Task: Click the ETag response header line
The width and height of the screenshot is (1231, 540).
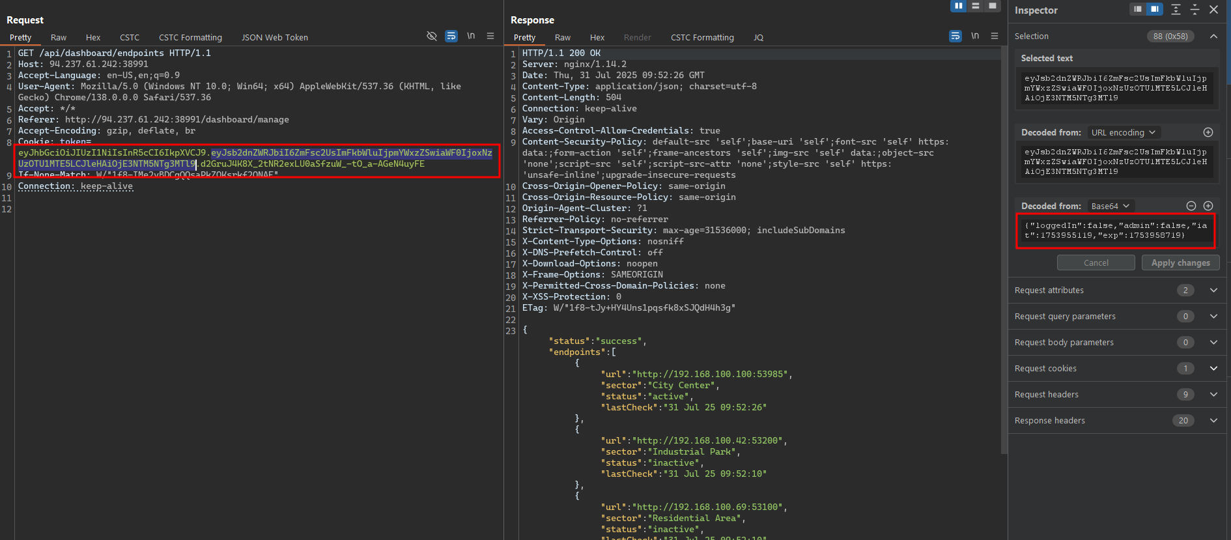Action: 629,307
